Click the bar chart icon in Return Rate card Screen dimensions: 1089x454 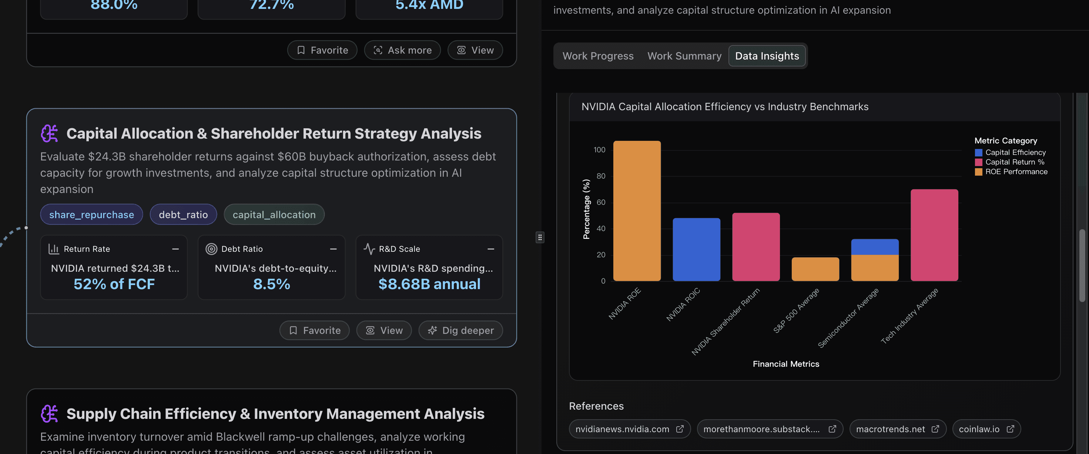(54, 249)
